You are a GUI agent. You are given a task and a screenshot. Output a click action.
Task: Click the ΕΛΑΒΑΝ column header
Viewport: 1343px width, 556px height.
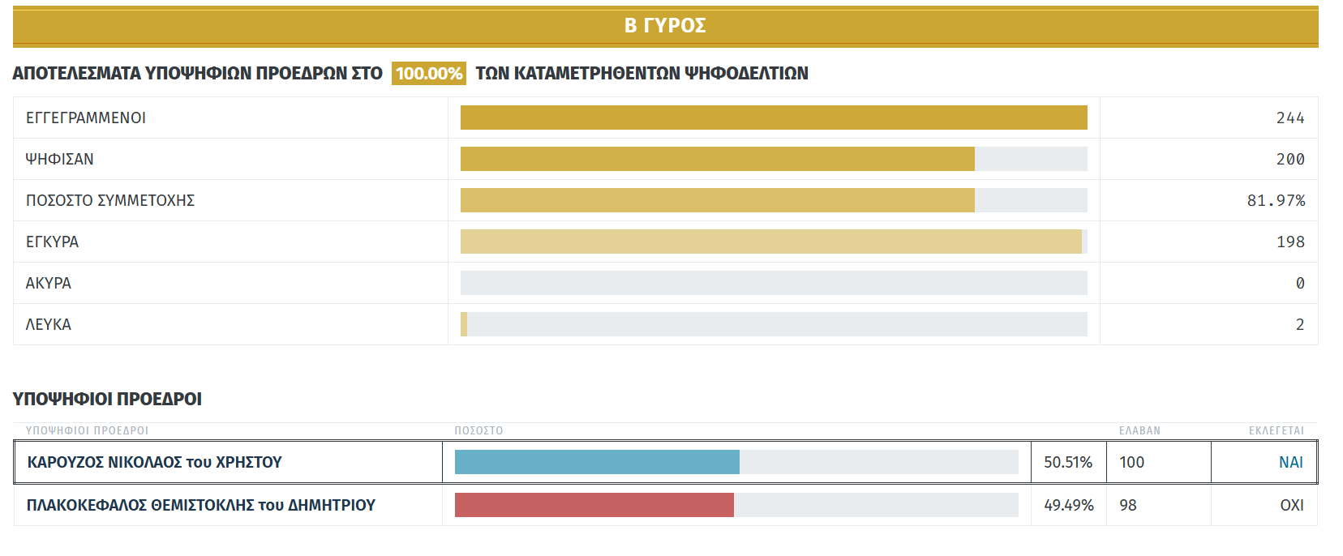coord(1139,431)
